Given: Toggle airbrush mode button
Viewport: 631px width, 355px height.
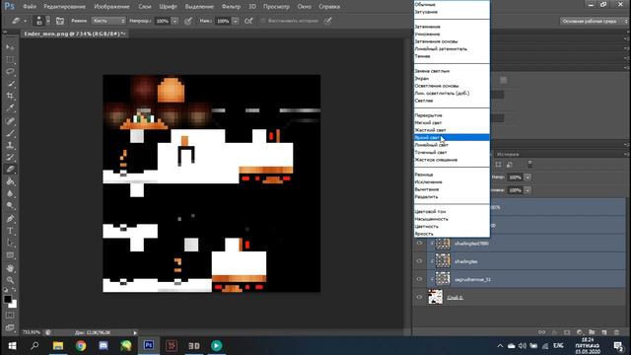Looking at the screenshot, I should pyautogui.click(x=248, y=21).
